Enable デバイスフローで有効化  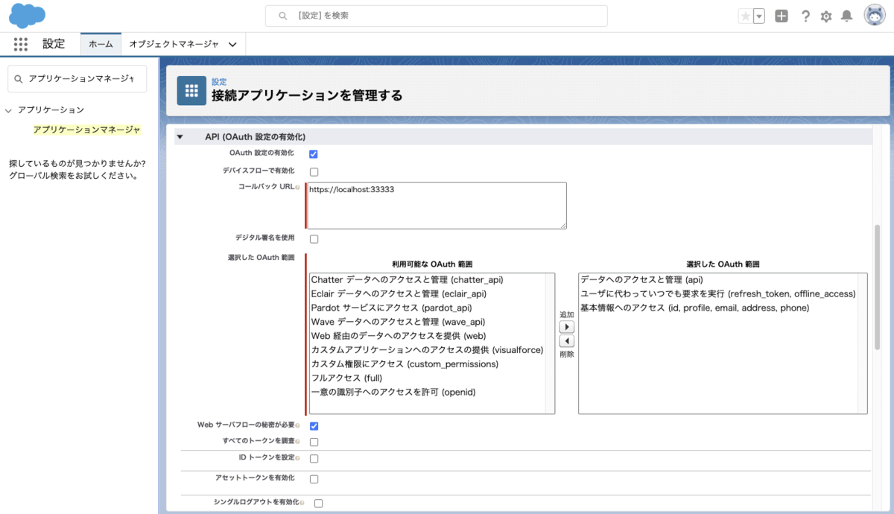313,171
